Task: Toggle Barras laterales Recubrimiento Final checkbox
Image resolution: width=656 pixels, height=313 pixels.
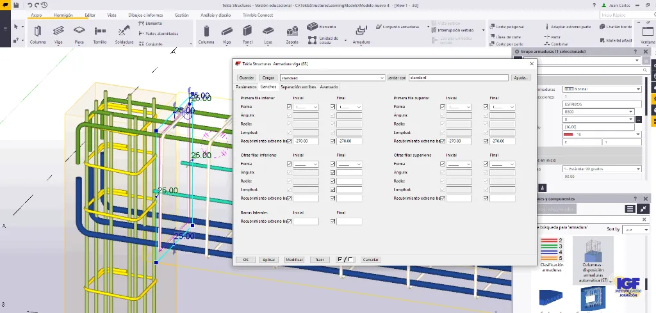Action: pos(333,221)
